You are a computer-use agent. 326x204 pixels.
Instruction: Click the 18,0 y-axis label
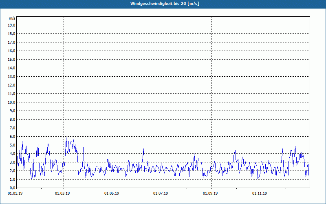[x=11, y=34]
